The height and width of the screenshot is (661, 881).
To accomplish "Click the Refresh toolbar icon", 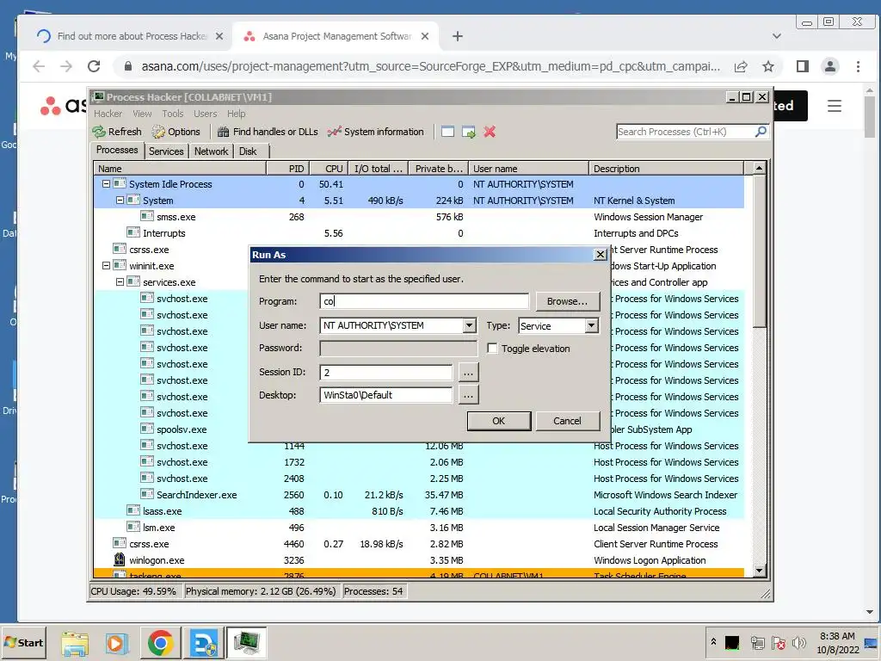I will [117, 132].
